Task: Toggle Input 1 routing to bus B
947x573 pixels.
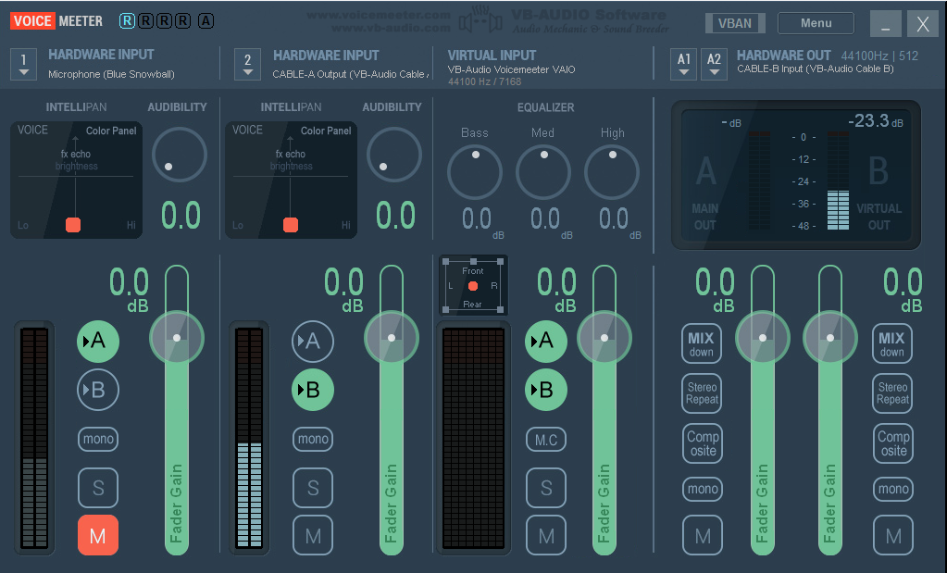Action: coord(98,390)
